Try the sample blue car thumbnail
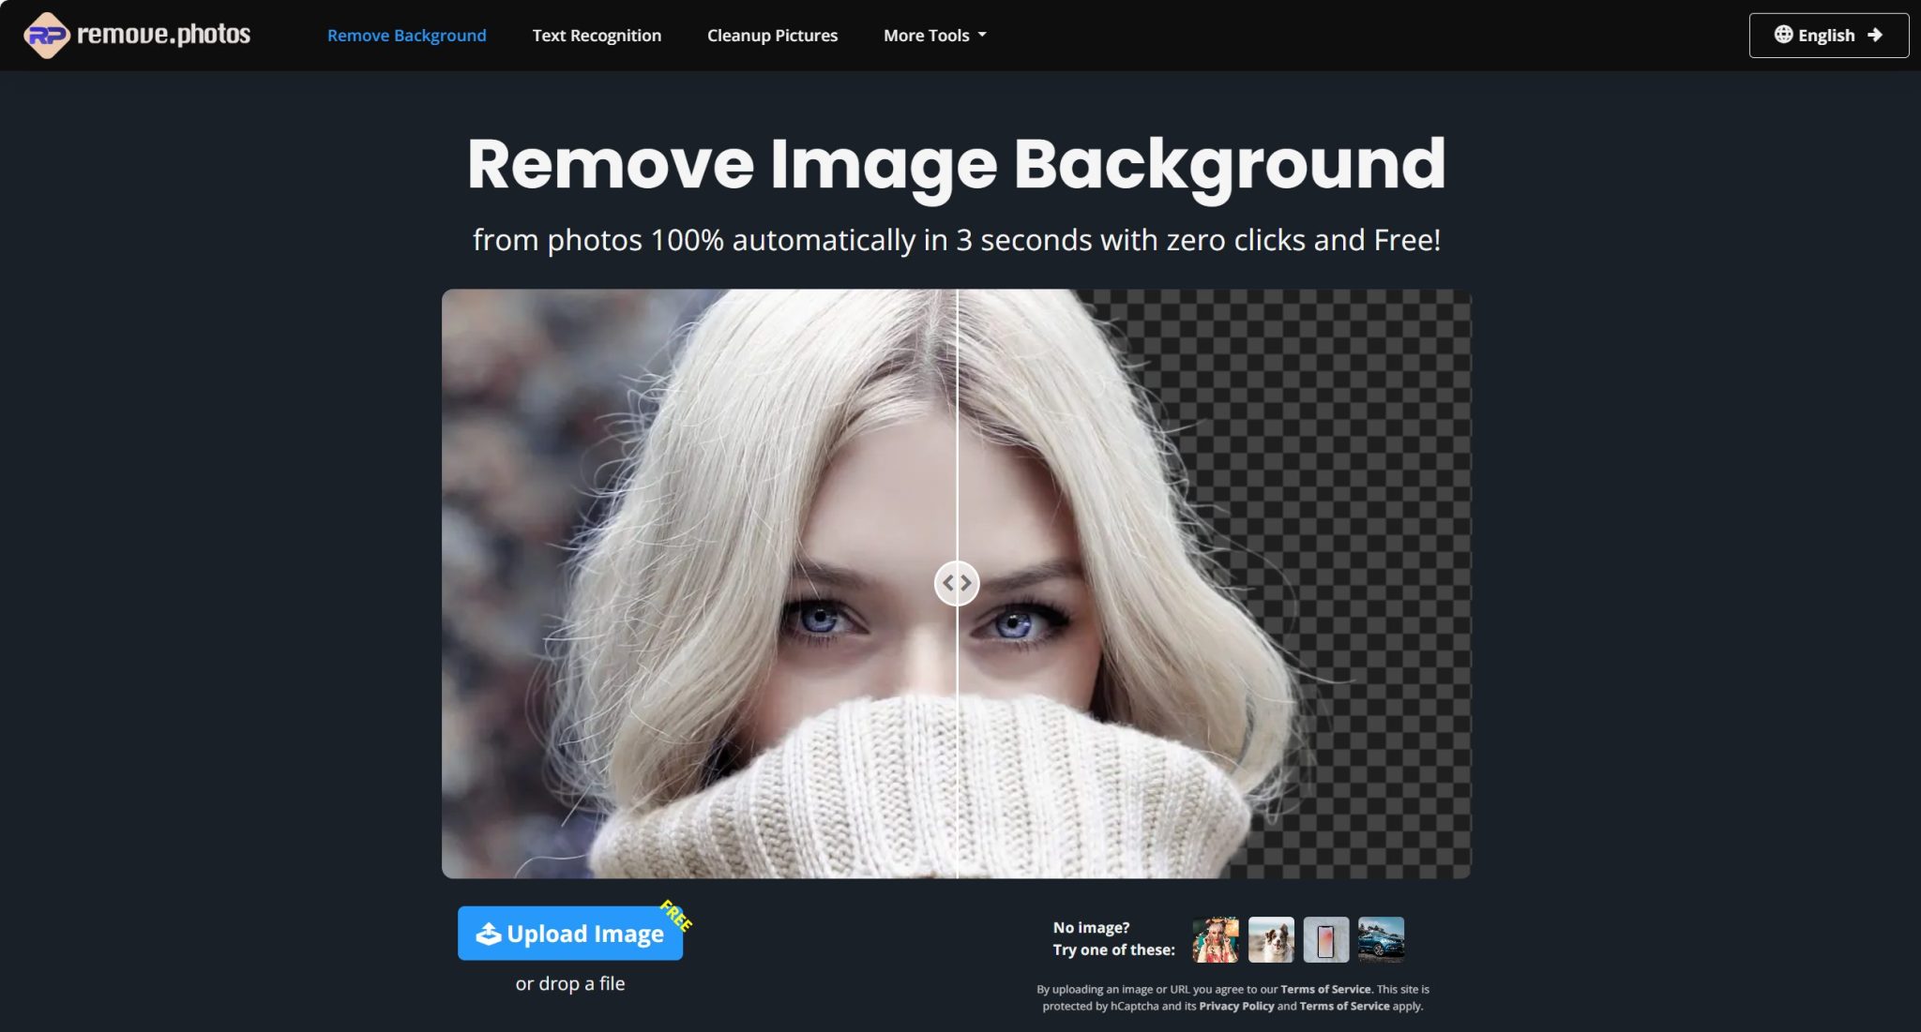The height and width of the screenshot is (1032, 1921). [x=1381, y=939]
